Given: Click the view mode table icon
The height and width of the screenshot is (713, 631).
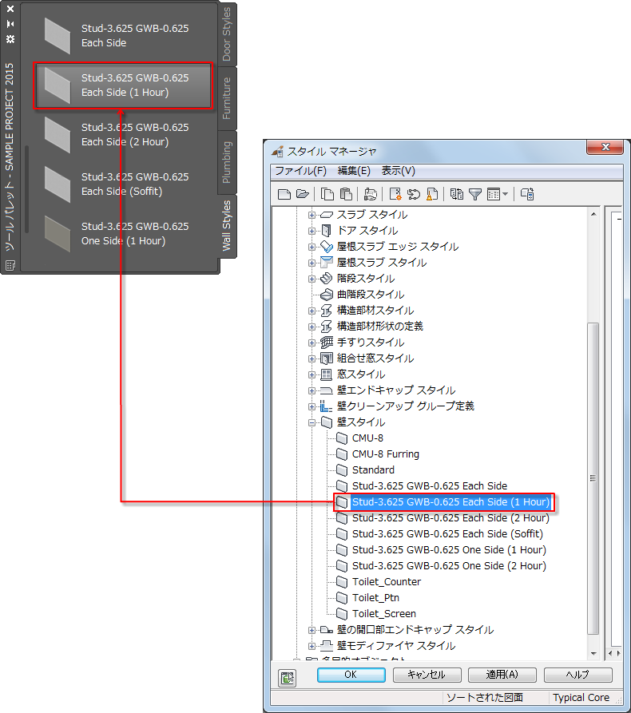Looking at the screenshot, I should click(494, 194).
